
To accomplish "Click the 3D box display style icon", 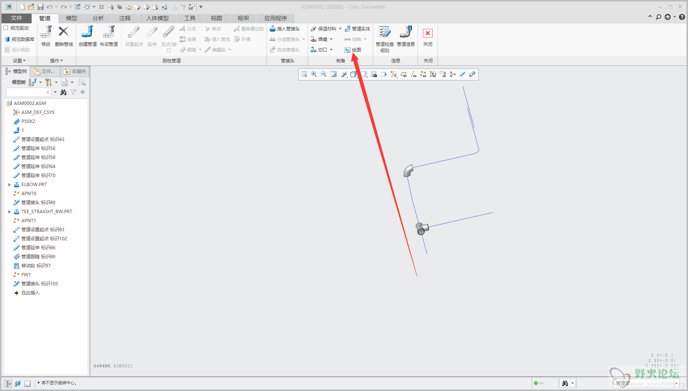I will (353, 74).
